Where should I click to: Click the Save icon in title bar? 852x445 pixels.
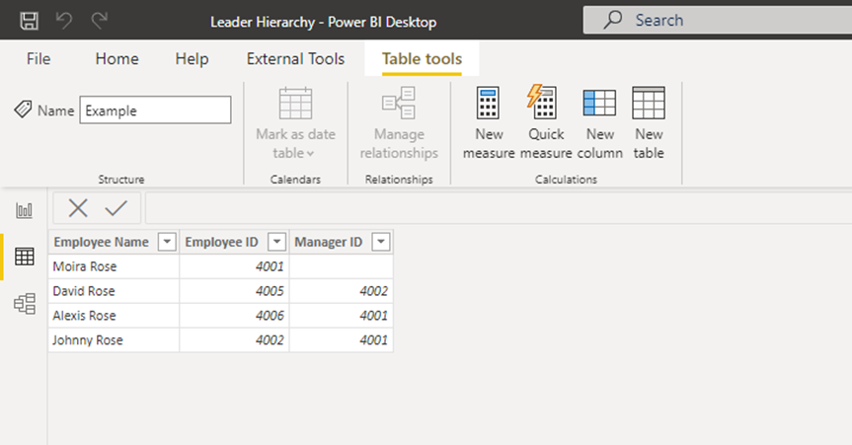[x=30, y=21]
